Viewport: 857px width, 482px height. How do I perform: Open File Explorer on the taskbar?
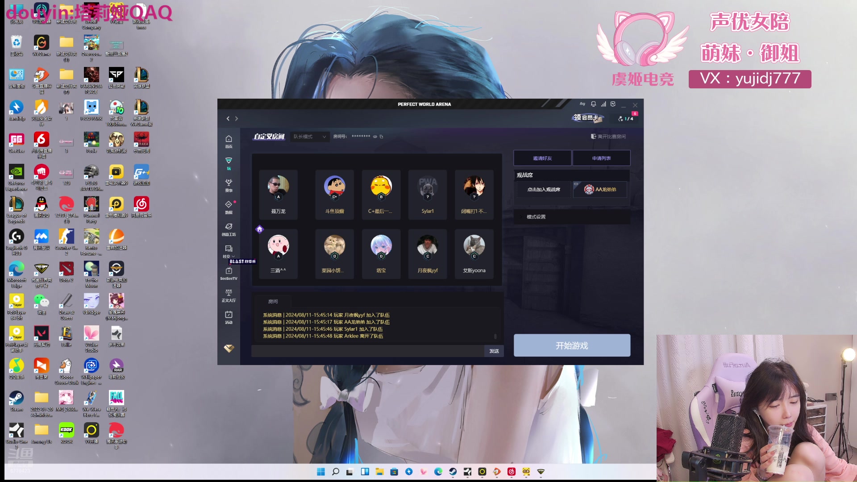pyautogui.click(x=379, y=472)
